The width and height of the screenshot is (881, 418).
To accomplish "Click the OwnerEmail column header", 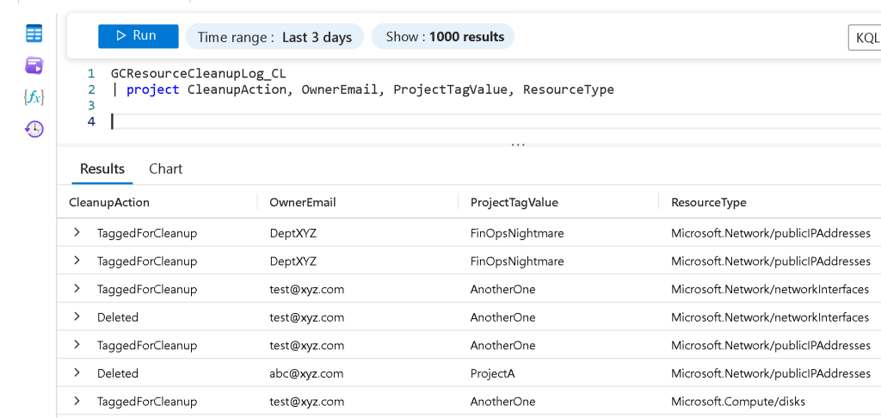I will click(302, 202).
